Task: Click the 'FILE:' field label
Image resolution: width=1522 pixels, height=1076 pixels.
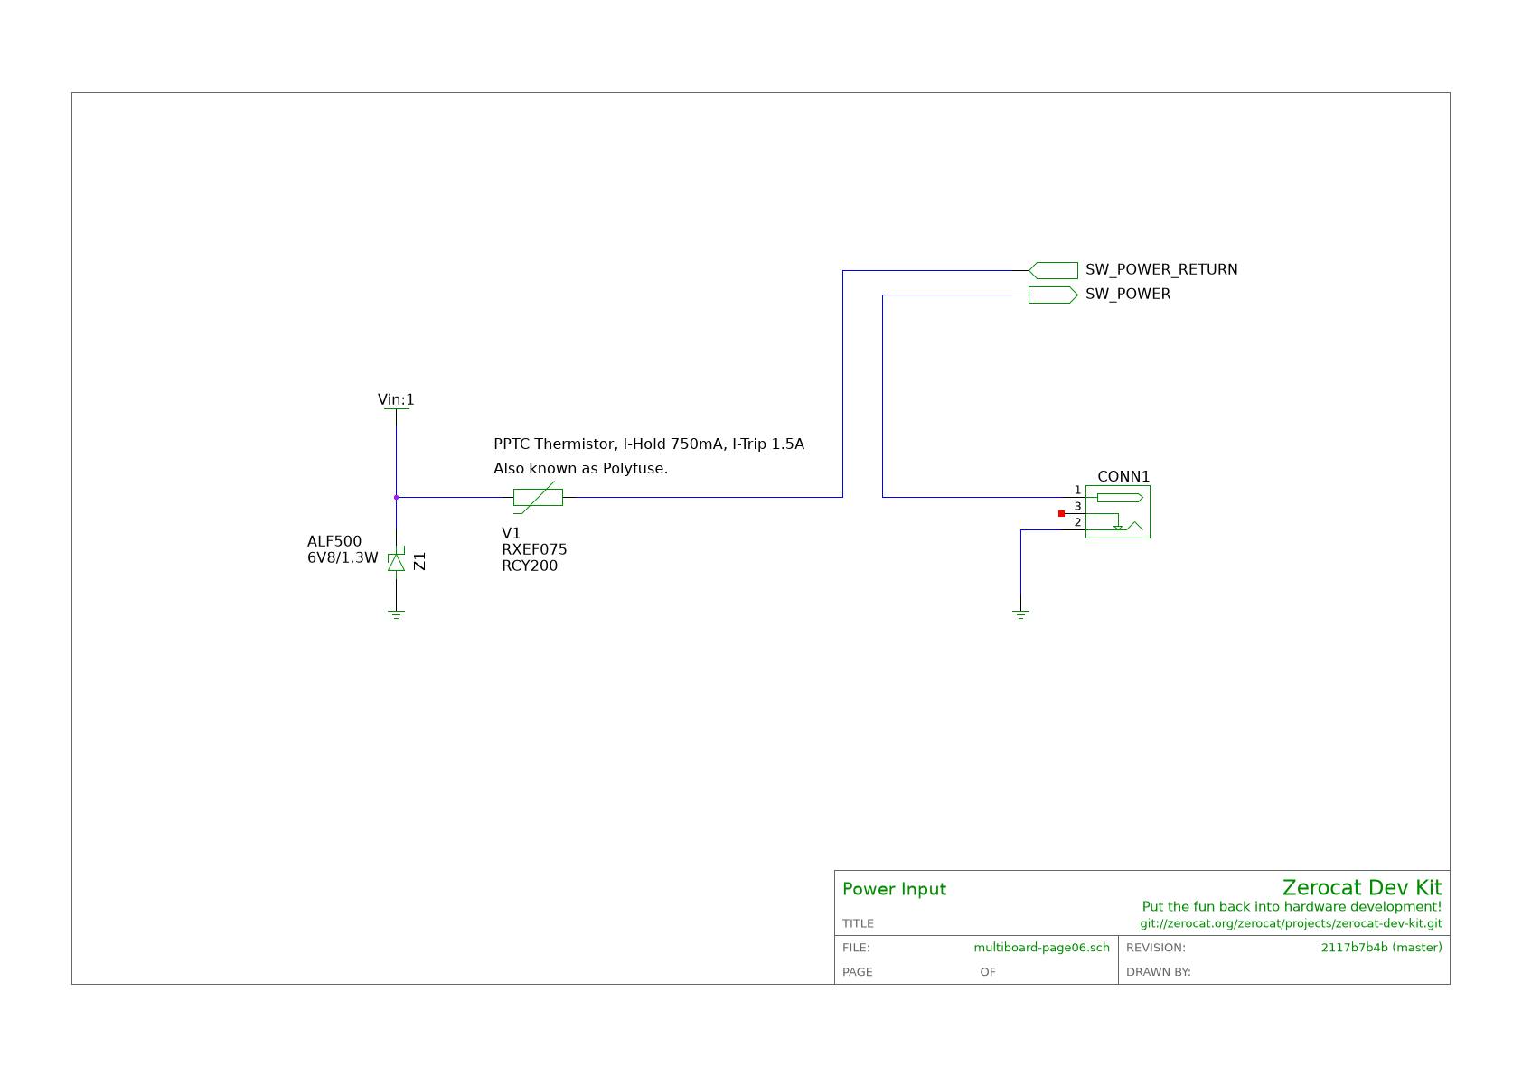Action: click(x=856, y=948)
